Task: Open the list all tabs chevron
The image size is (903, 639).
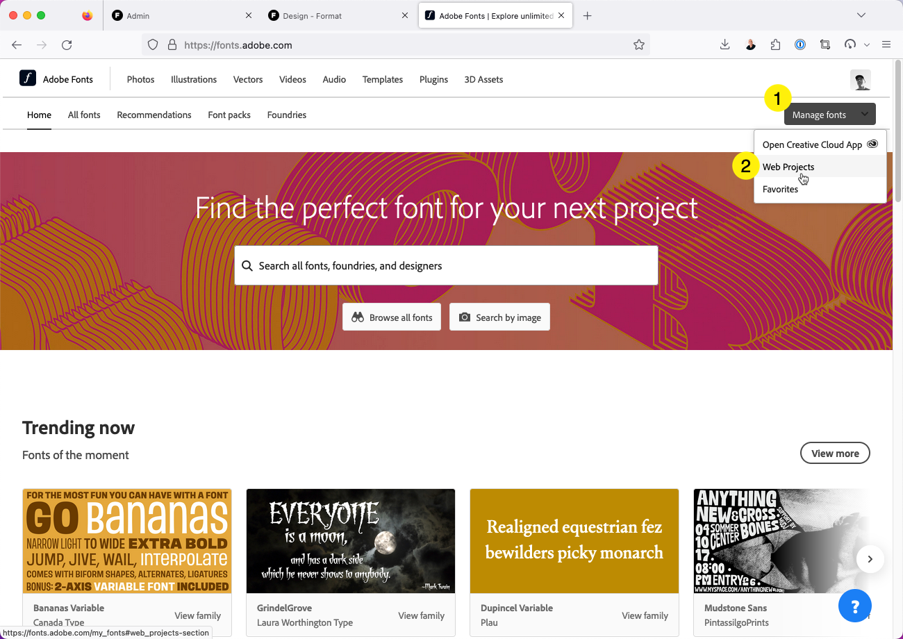Action: (x=861, y=15)
